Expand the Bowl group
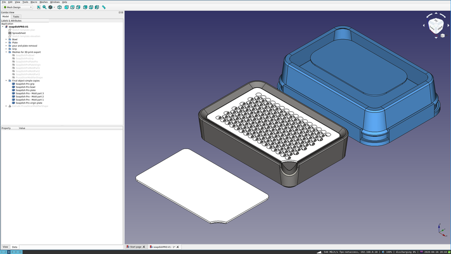Viewport: 451px width, 254px height. [x=6, y=39]
